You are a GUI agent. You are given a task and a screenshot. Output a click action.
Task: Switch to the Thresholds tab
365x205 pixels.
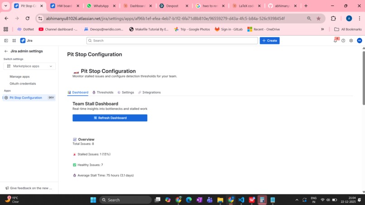point(103,92)
